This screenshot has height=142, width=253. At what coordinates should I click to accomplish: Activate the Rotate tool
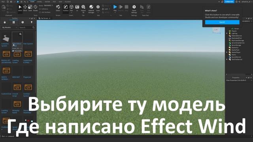point(35,8)
